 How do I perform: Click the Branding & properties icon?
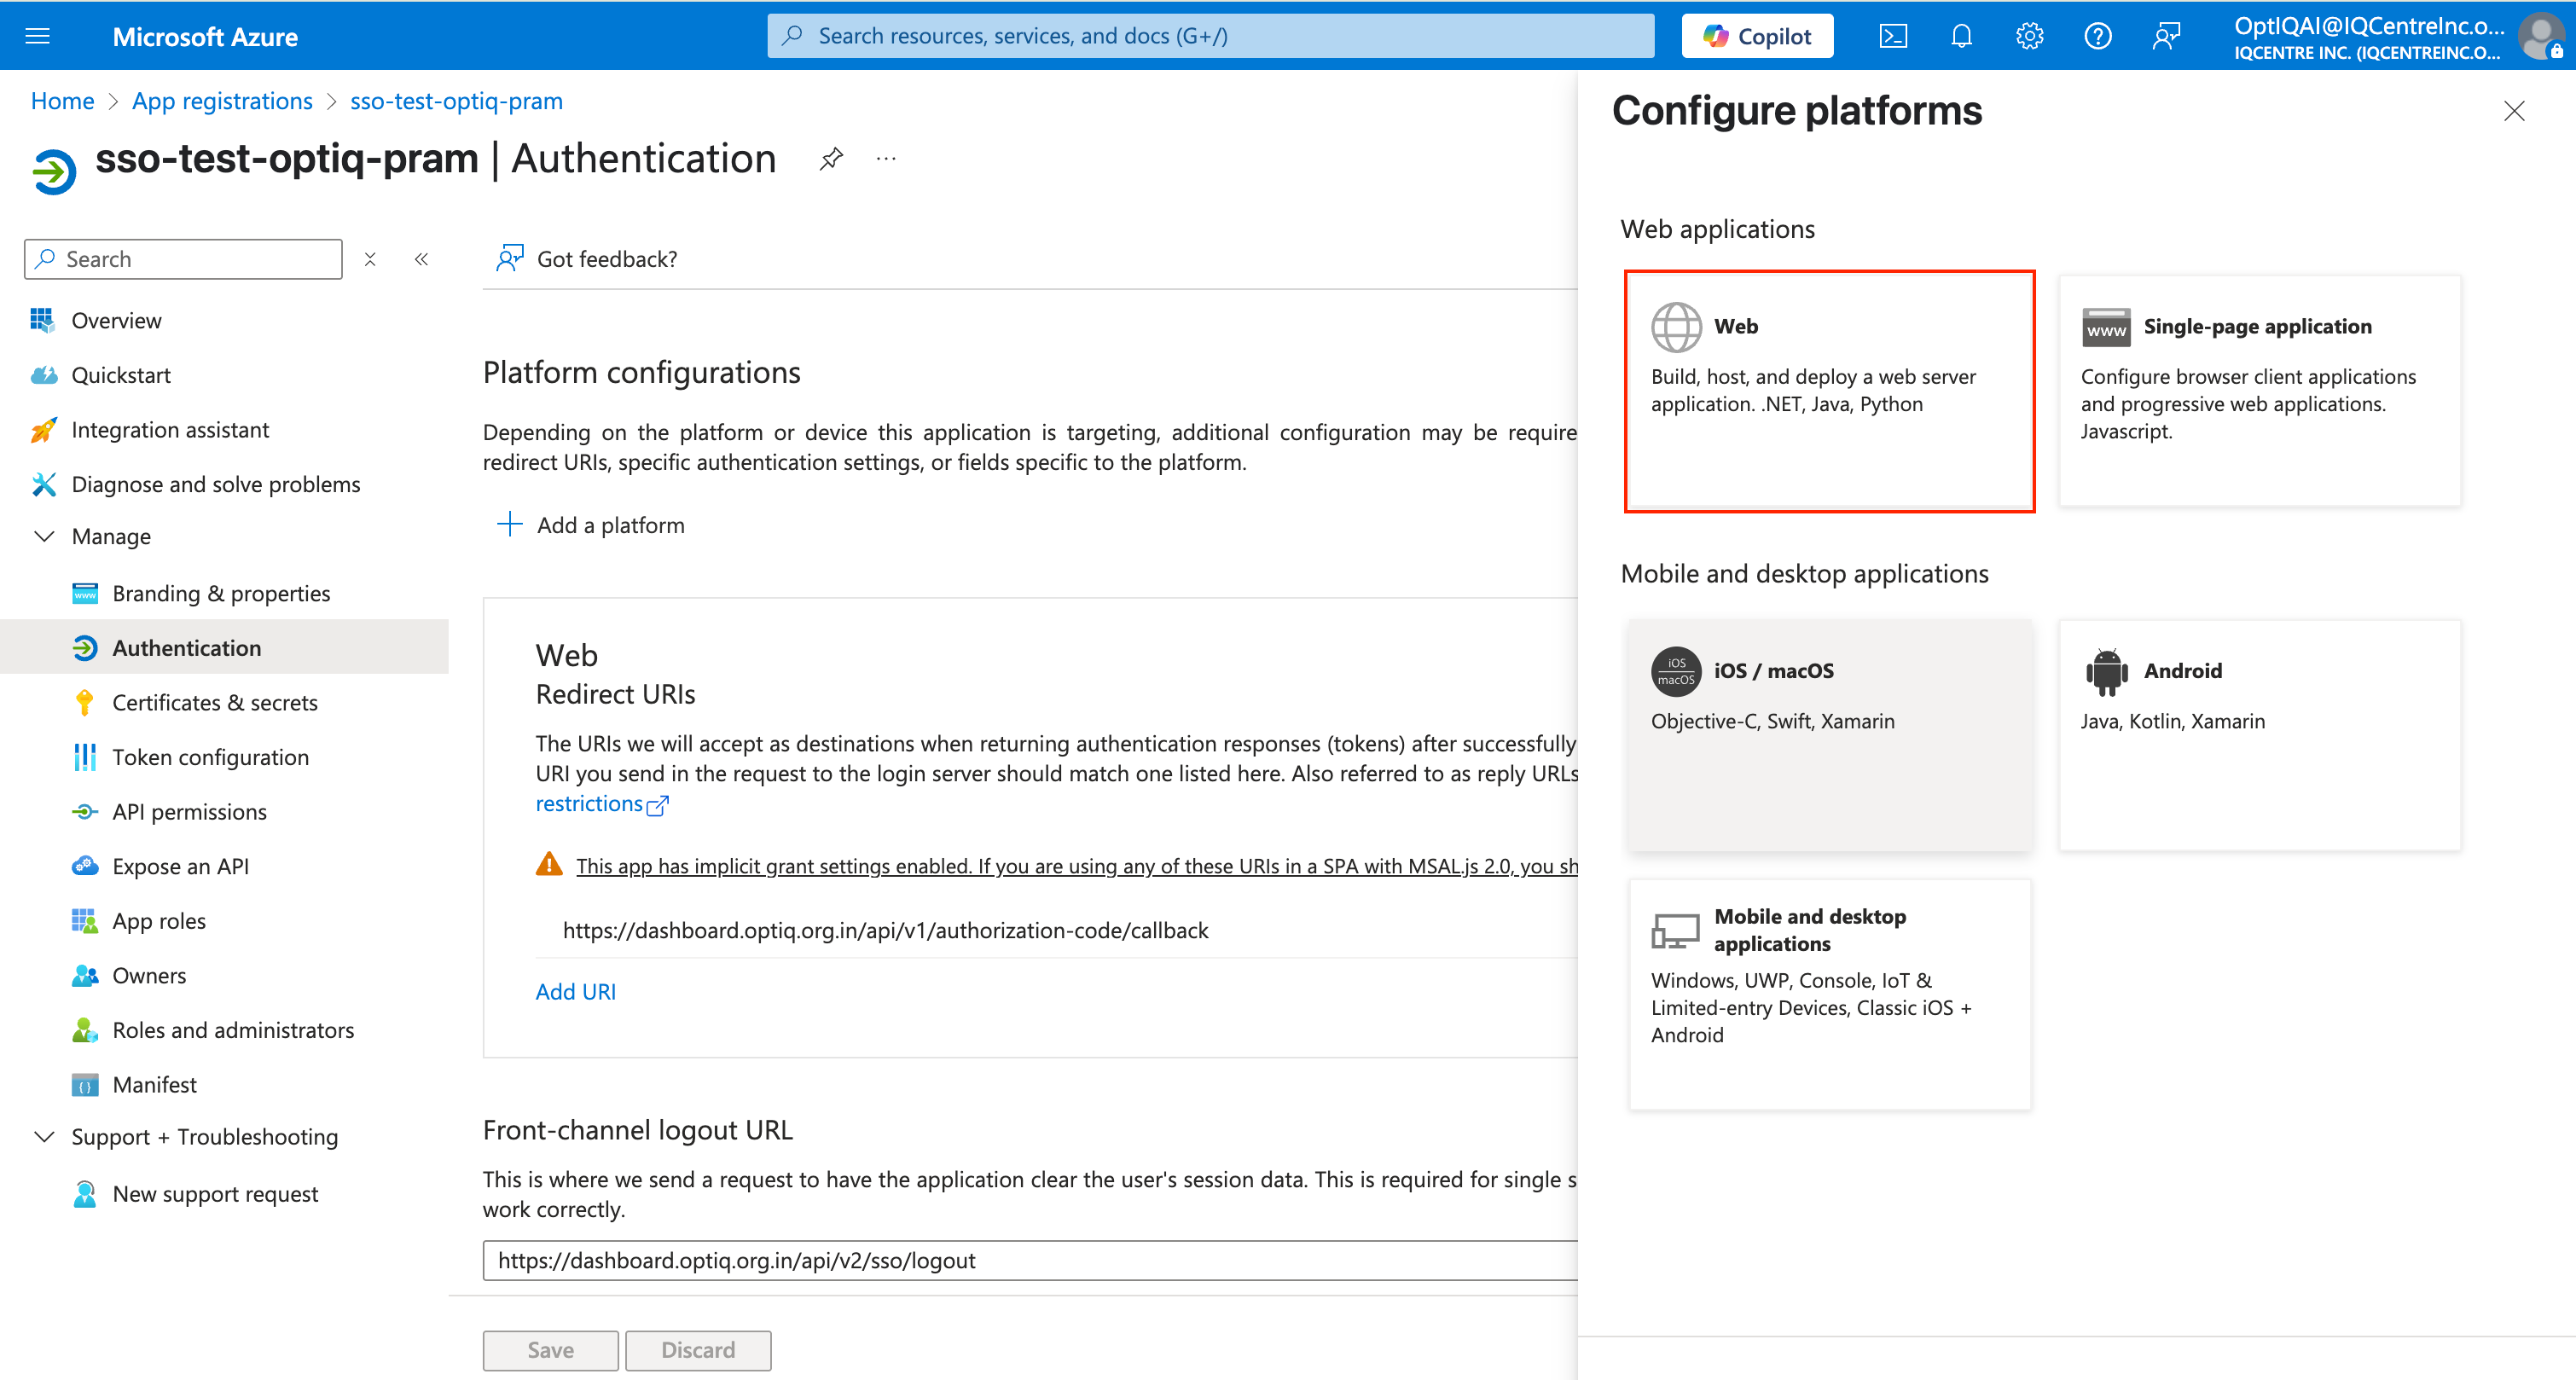tap(85, 593)
